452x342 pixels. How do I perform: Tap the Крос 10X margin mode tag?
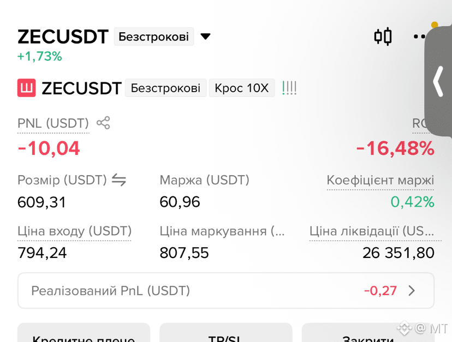[242, 88]
